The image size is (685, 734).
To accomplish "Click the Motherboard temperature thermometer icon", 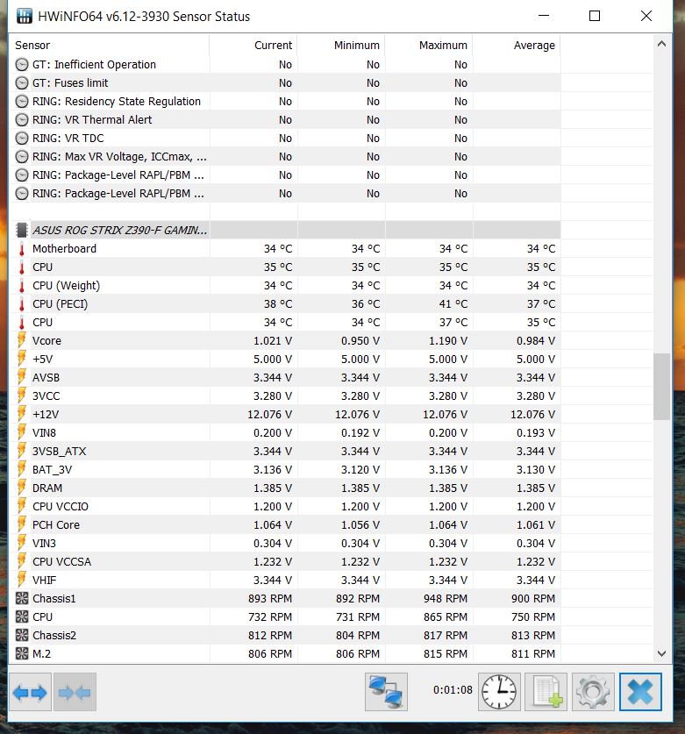I will 22,248.
